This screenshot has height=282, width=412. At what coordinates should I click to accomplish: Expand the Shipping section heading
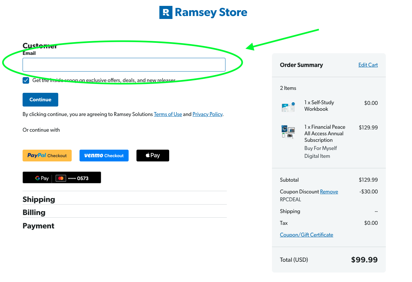pyautogui.click(x=39, y=199)
